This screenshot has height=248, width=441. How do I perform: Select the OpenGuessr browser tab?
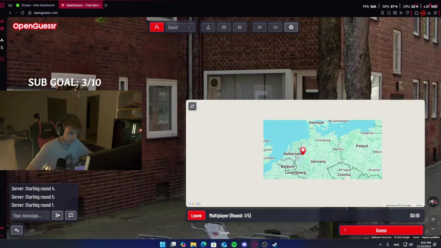(x=81, y=5)
